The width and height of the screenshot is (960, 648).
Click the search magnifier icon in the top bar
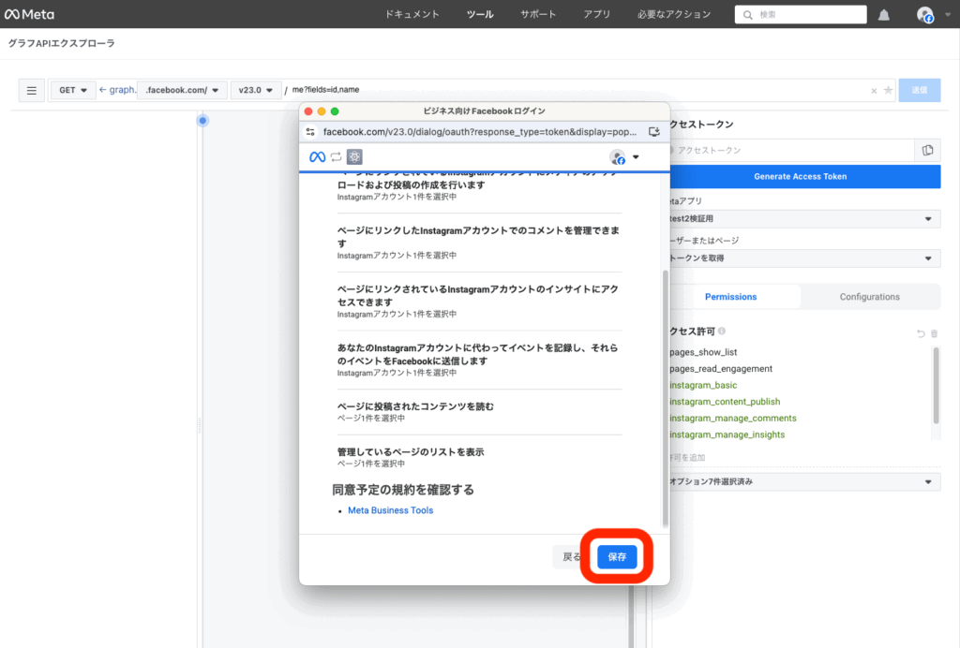click(747, 15)
